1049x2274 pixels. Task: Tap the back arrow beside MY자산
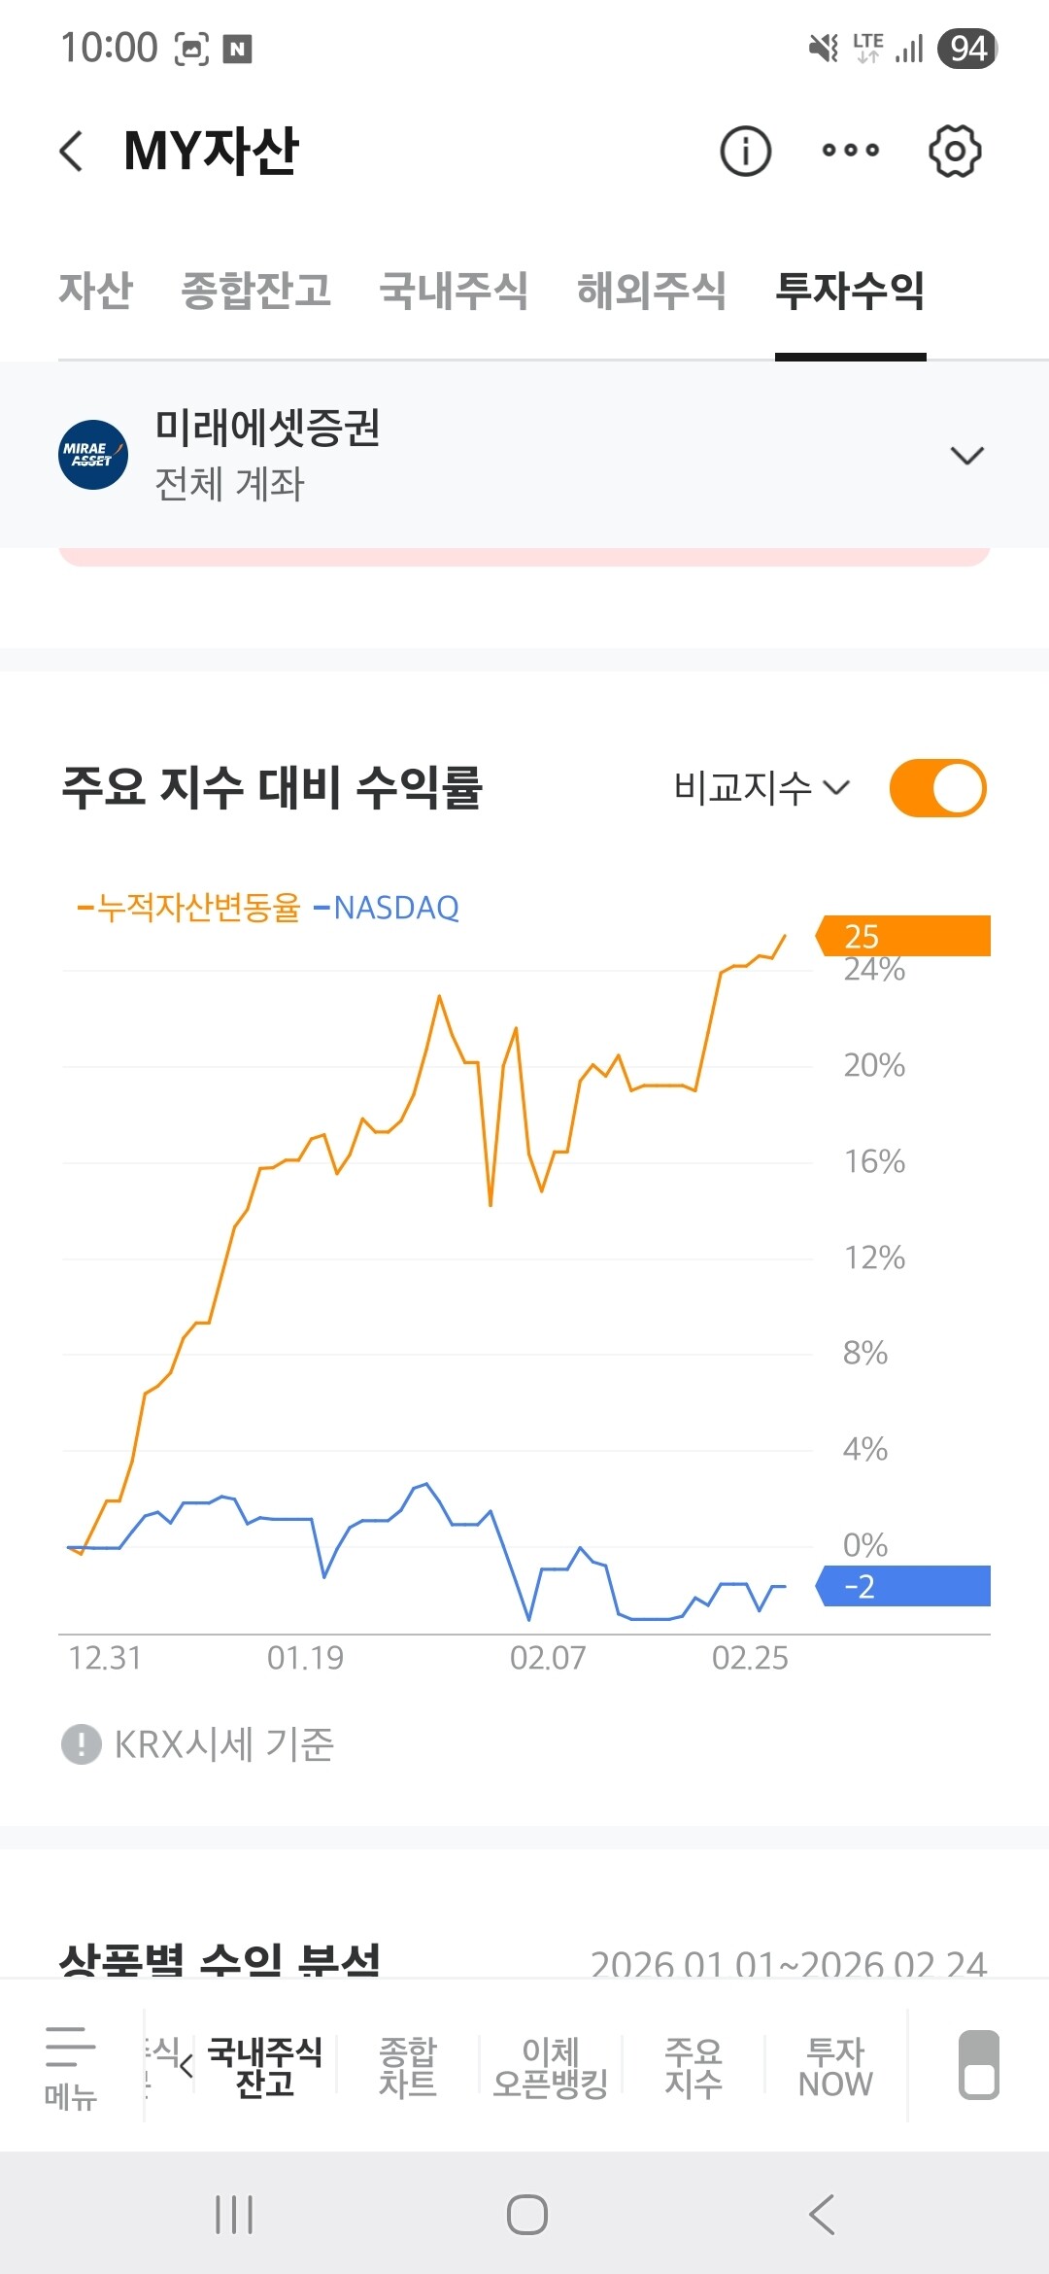click(71, 152)
